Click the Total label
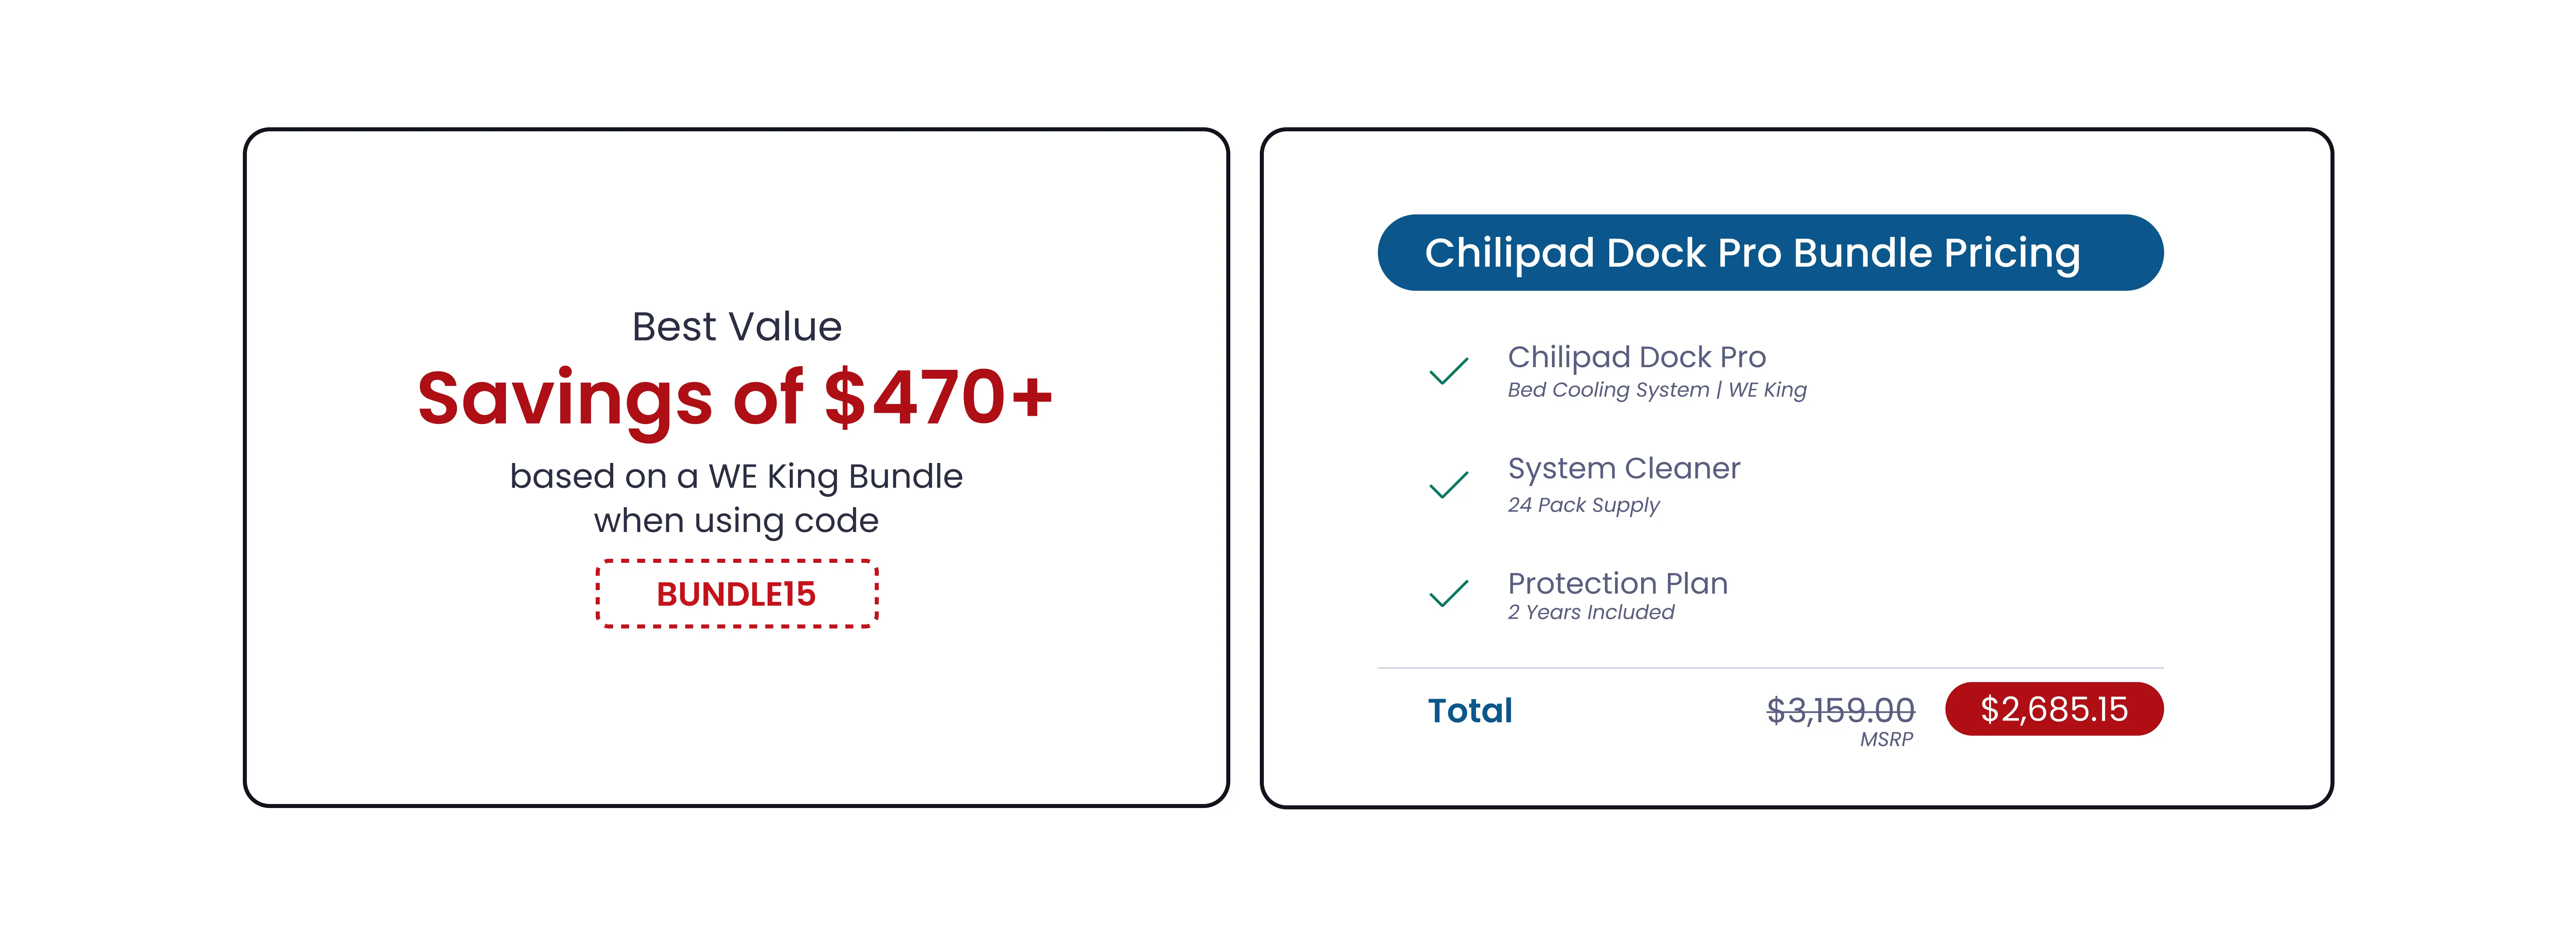 click(1469, 710)
